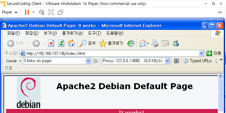Click the page scrollbar up arrow

(x=220, y=76)
